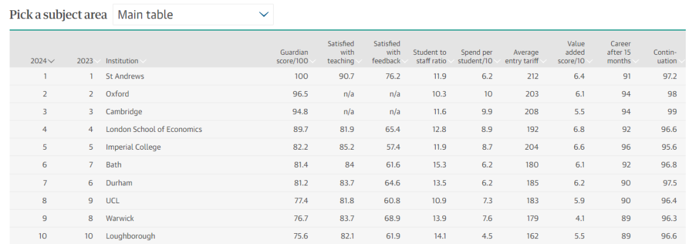The image size is (689, 244).
Task: Select the Oxford institution row
Action: 347,94
